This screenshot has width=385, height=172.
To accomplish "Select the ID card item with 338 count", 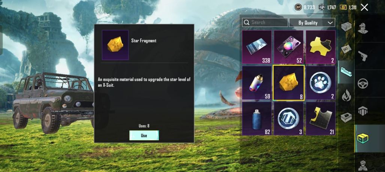I will pyautogui.click(x=257, y=47).
